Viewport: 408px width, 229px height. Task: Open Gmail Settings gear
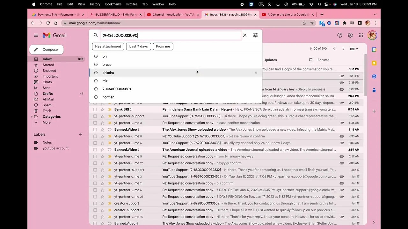pyautogui.click(x=350, y=35)
